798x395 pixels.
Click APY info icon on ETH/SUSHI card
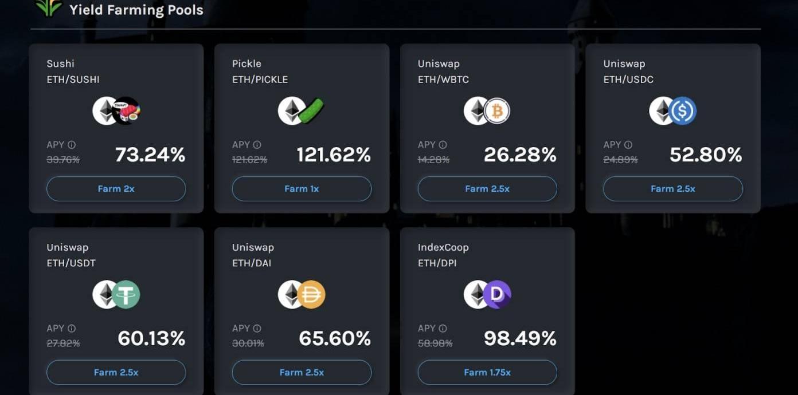pos(72,145)
